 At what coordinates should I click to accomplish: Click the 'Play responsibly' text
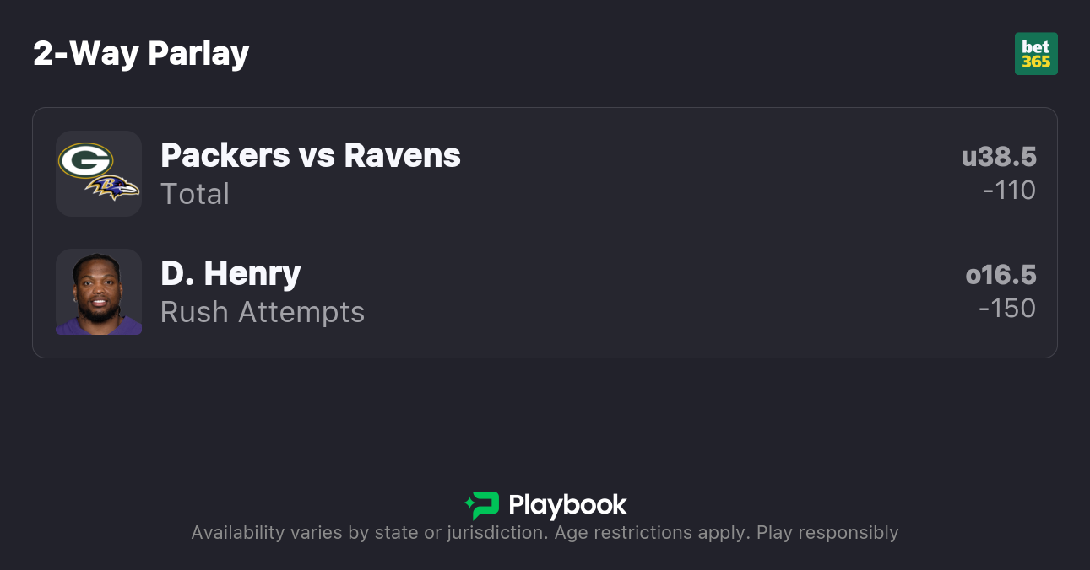[x=827, y=533]
